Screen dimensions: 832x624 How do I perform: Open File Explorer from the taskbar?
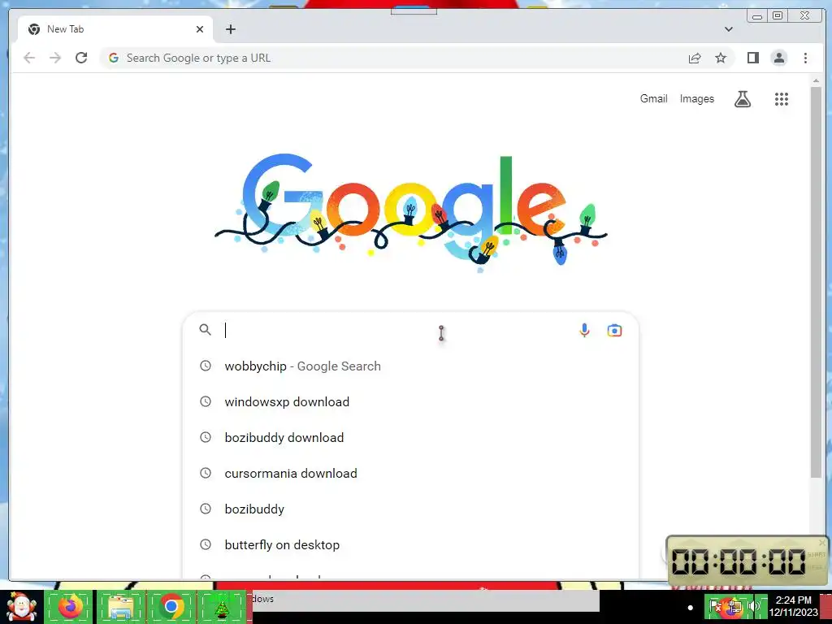[120, 606]
